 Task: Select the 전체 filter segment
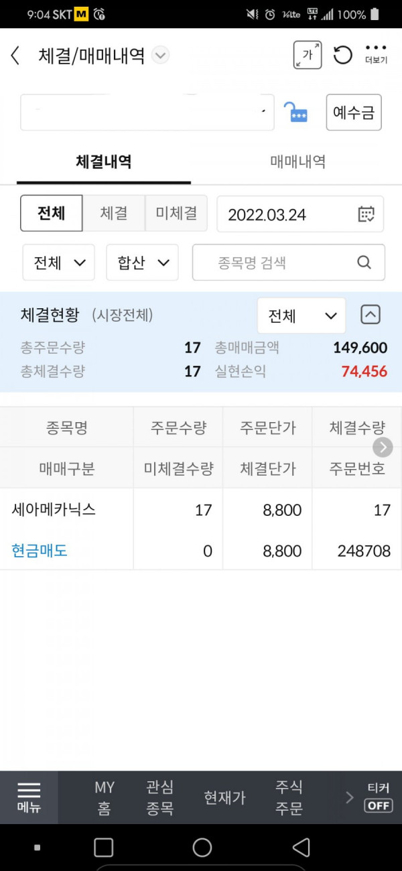(52, 214)
